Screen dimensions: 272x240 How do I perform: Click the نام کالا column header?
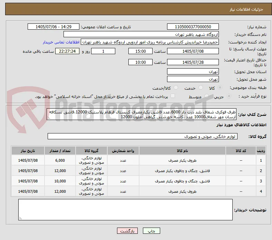tap(182, 151)
